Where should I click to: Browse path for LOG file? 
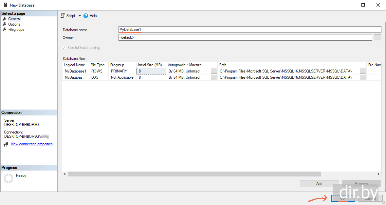pos(362,78)
